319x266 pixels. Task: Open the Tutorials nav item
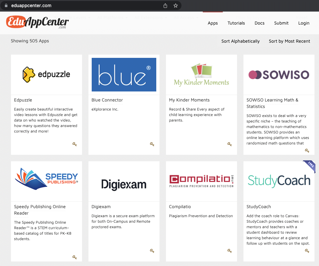[236, 23]
